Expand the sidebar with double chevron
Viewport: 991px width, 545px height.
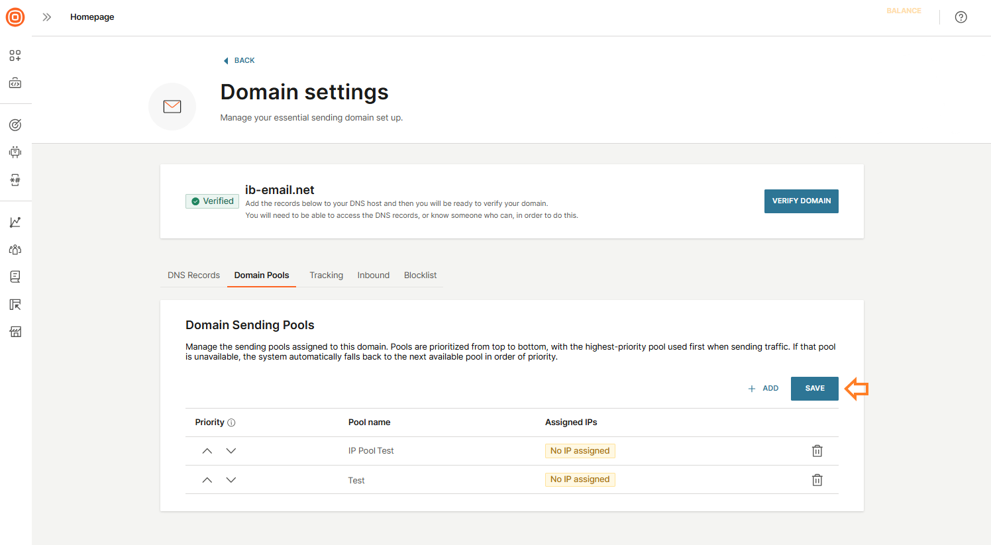[x=47, y=17]
